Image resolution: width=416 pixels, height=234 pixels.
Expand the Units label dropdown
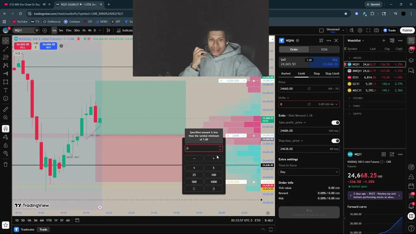tap(284, 97)
